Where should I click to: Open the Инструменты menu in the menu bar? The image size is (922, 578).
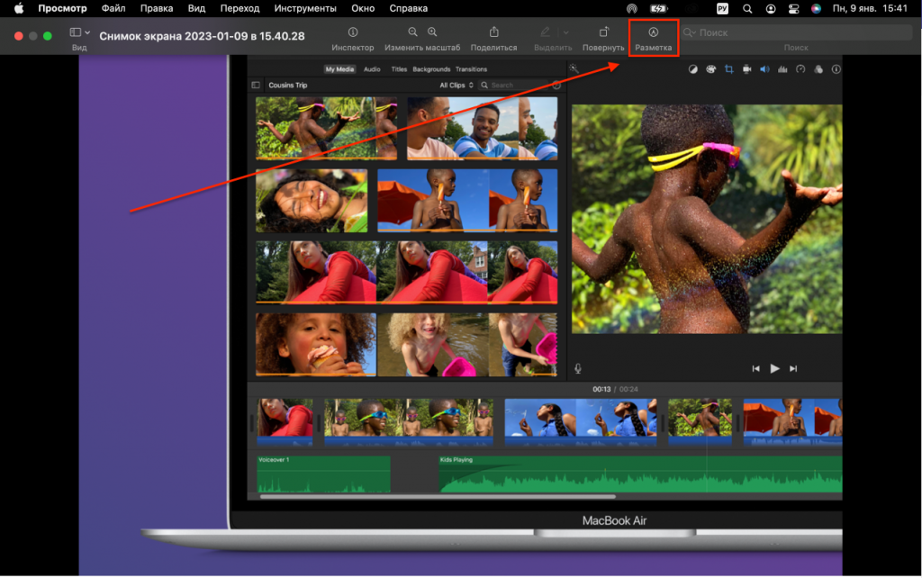305,8
